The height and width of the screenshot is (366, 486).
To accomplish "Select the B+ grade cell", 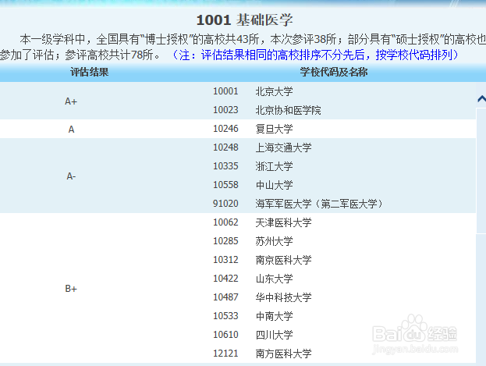I will coord(71,289).
